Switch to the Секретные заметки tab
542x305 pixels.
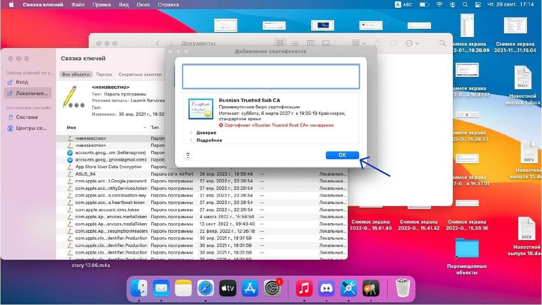[140, 75]
